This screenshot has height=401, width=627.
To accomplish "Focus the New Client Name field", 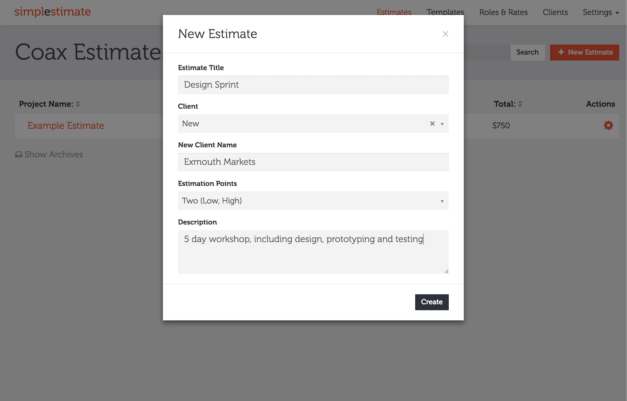I will (x=313, y=162).
